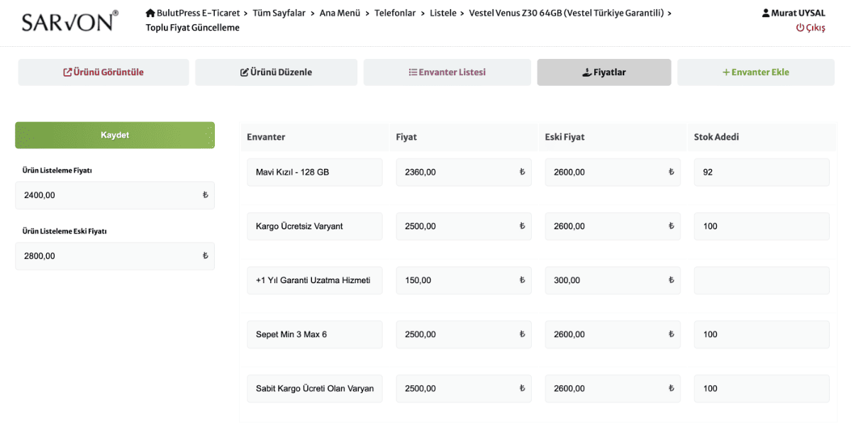851x423 pixels.
Task: Click the user profile icon
Action: click(x=766, y=13)
